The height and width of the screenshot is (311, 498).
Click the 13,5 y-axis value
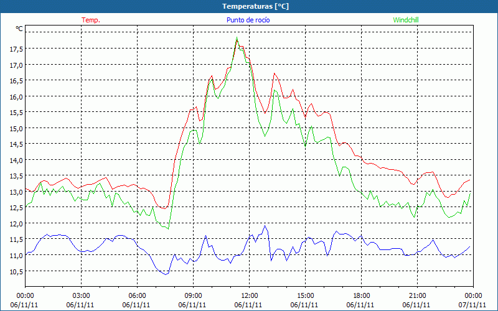(x=16, y=176)
